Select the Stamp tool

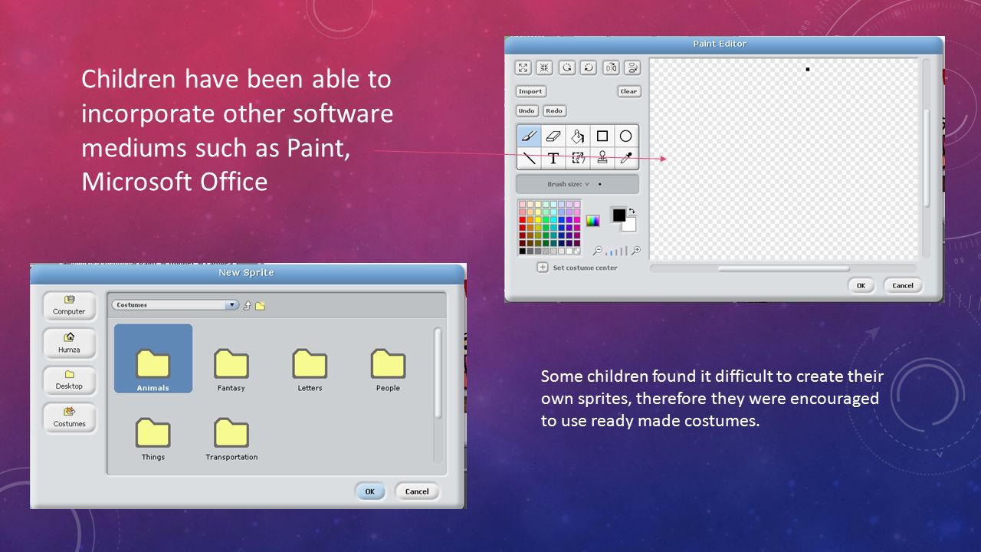(x=602, y=159)
